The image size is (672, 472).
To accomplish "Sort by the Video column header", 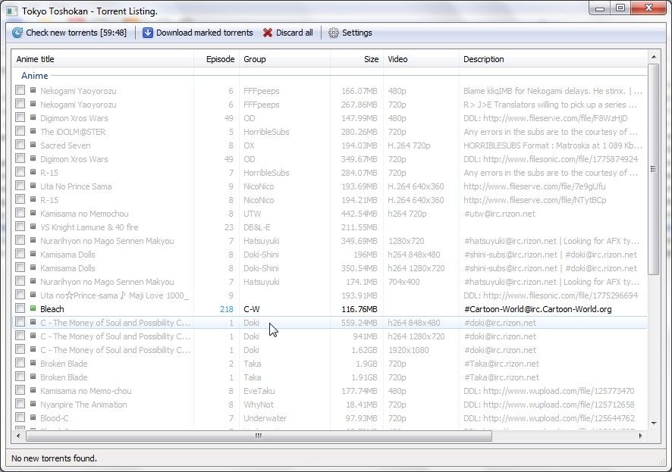I will tap(421, 59).
